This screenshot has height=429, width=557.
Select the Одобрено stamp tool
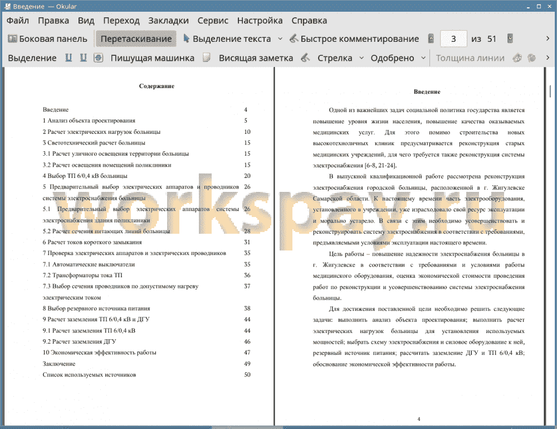click(x=392, y=58)
